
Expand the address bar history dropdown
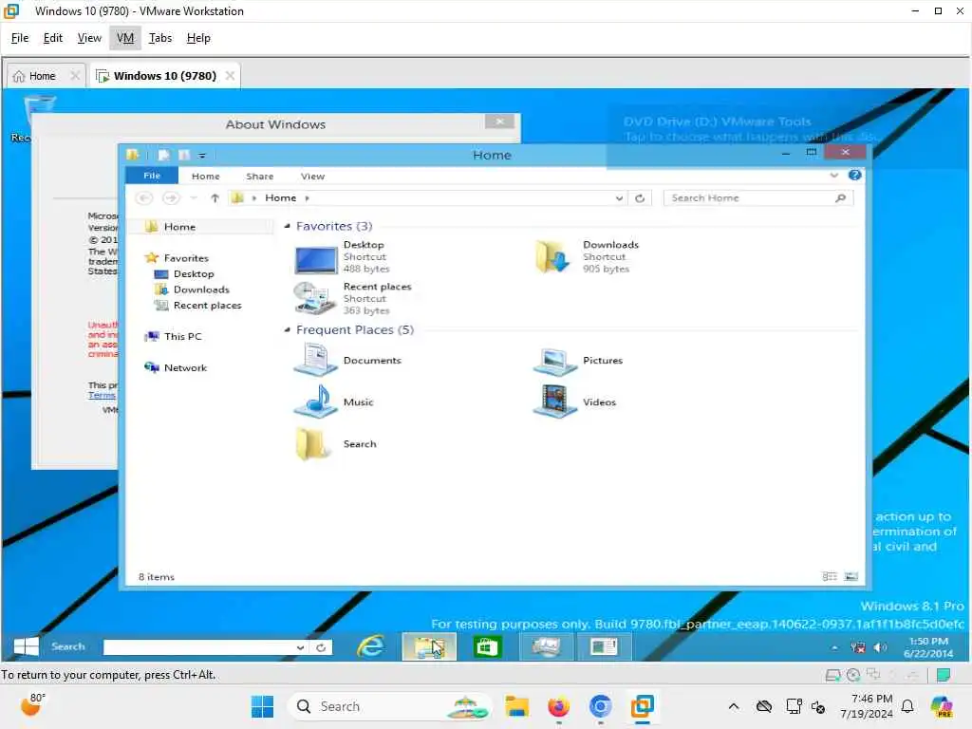[x=619, y=198]
